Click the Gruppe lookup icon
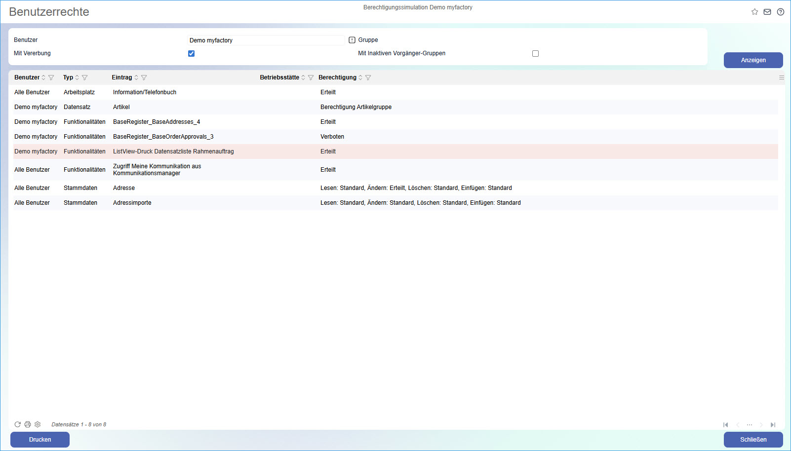Viewport: 791px width, 451px height. pyautogui.click(x=352, y=40)
